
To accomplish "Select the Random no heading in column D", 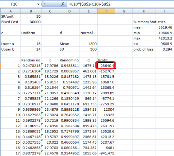I will [x=69, y=60].
